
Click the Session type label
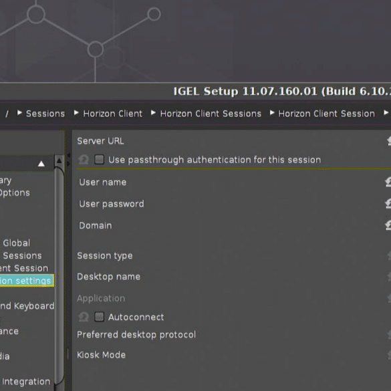pos(105,255)
